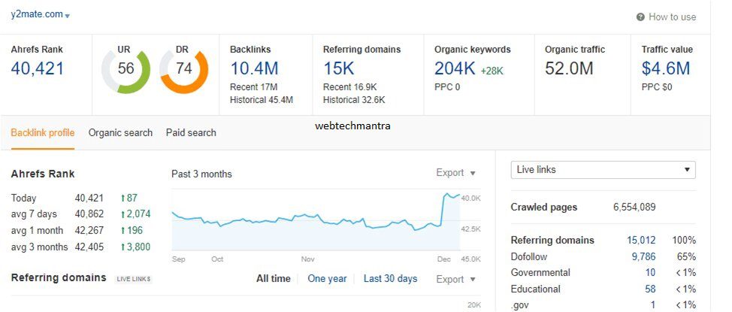
Task: Click the Past 3 months label
Action: [201, 174]
